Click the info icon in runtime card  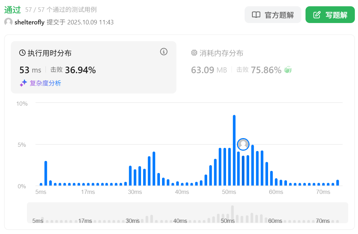pos(164,52)
